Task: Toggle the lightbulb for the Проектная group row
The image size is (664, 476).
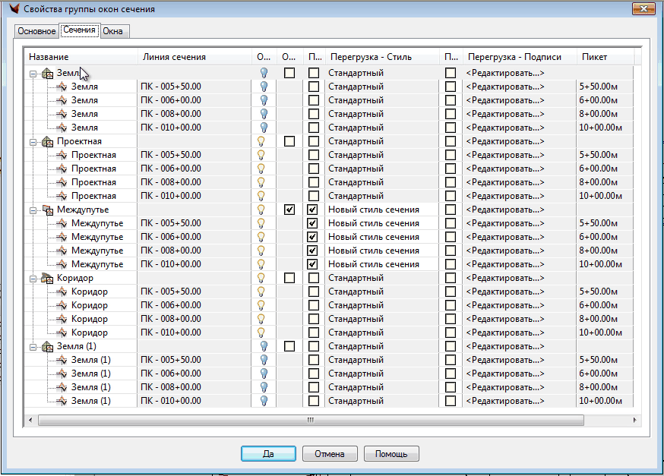Action: coord(264,141)
